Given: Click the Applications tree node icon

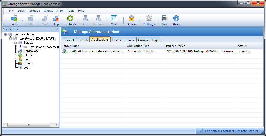Looking at the screenshot, I should tap(20, 51).
